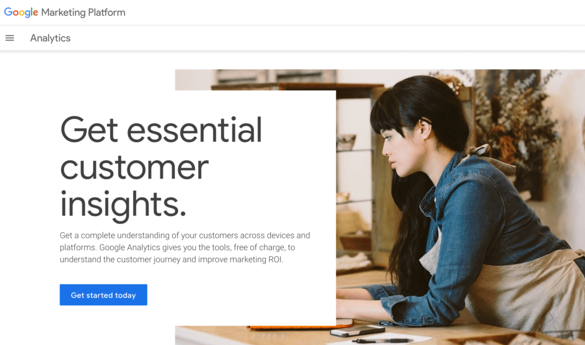Click the ceramic bowl on the shelf

(x=346, y=142)
